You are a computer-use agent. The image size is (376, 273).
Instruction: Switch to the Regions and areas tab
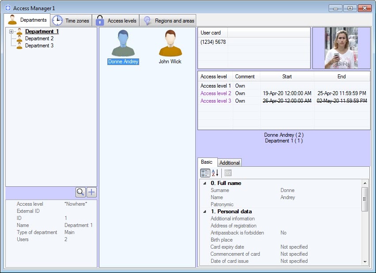[169, 21]
